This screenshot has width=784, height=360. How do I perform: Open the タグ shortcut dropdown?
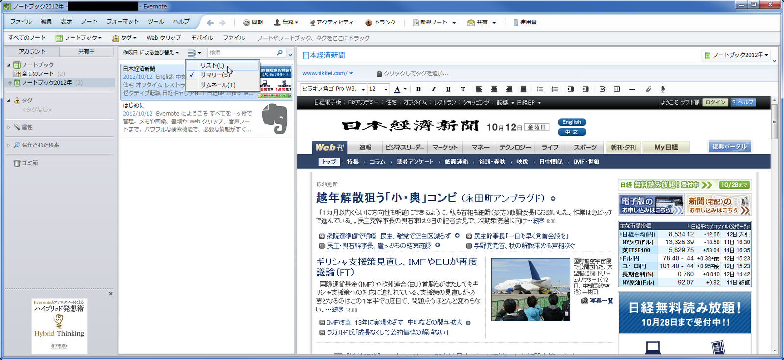[124, 38]
